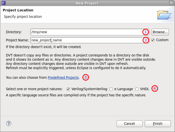
Task: Click red annotation marker 1
Action: [x=145, y=32]
